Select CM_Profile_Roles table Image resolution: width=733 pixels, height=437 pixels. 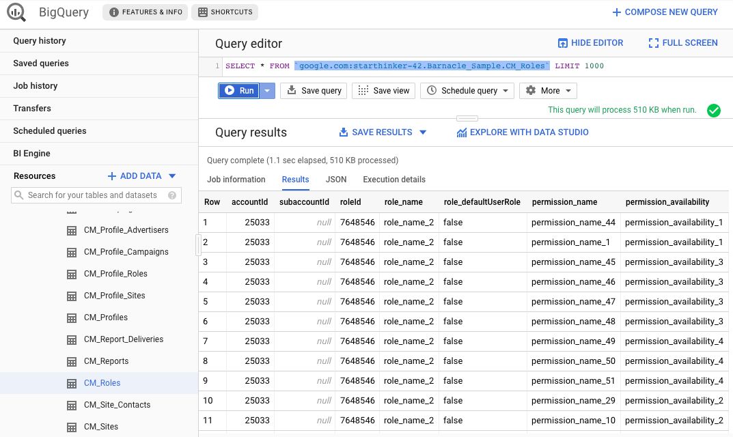click(115, 274)
